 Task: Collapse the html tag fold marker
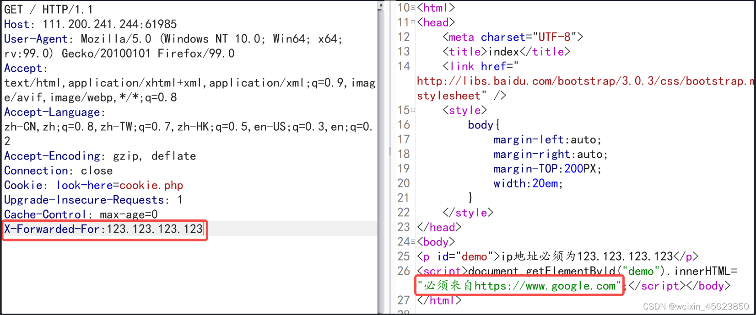(413, 8)
